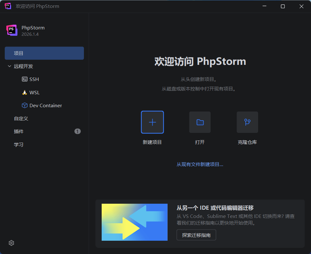Click the Dev Container cube icon
Image resolution: width=311 pixels, height=254 pixels.
(25, 105)
